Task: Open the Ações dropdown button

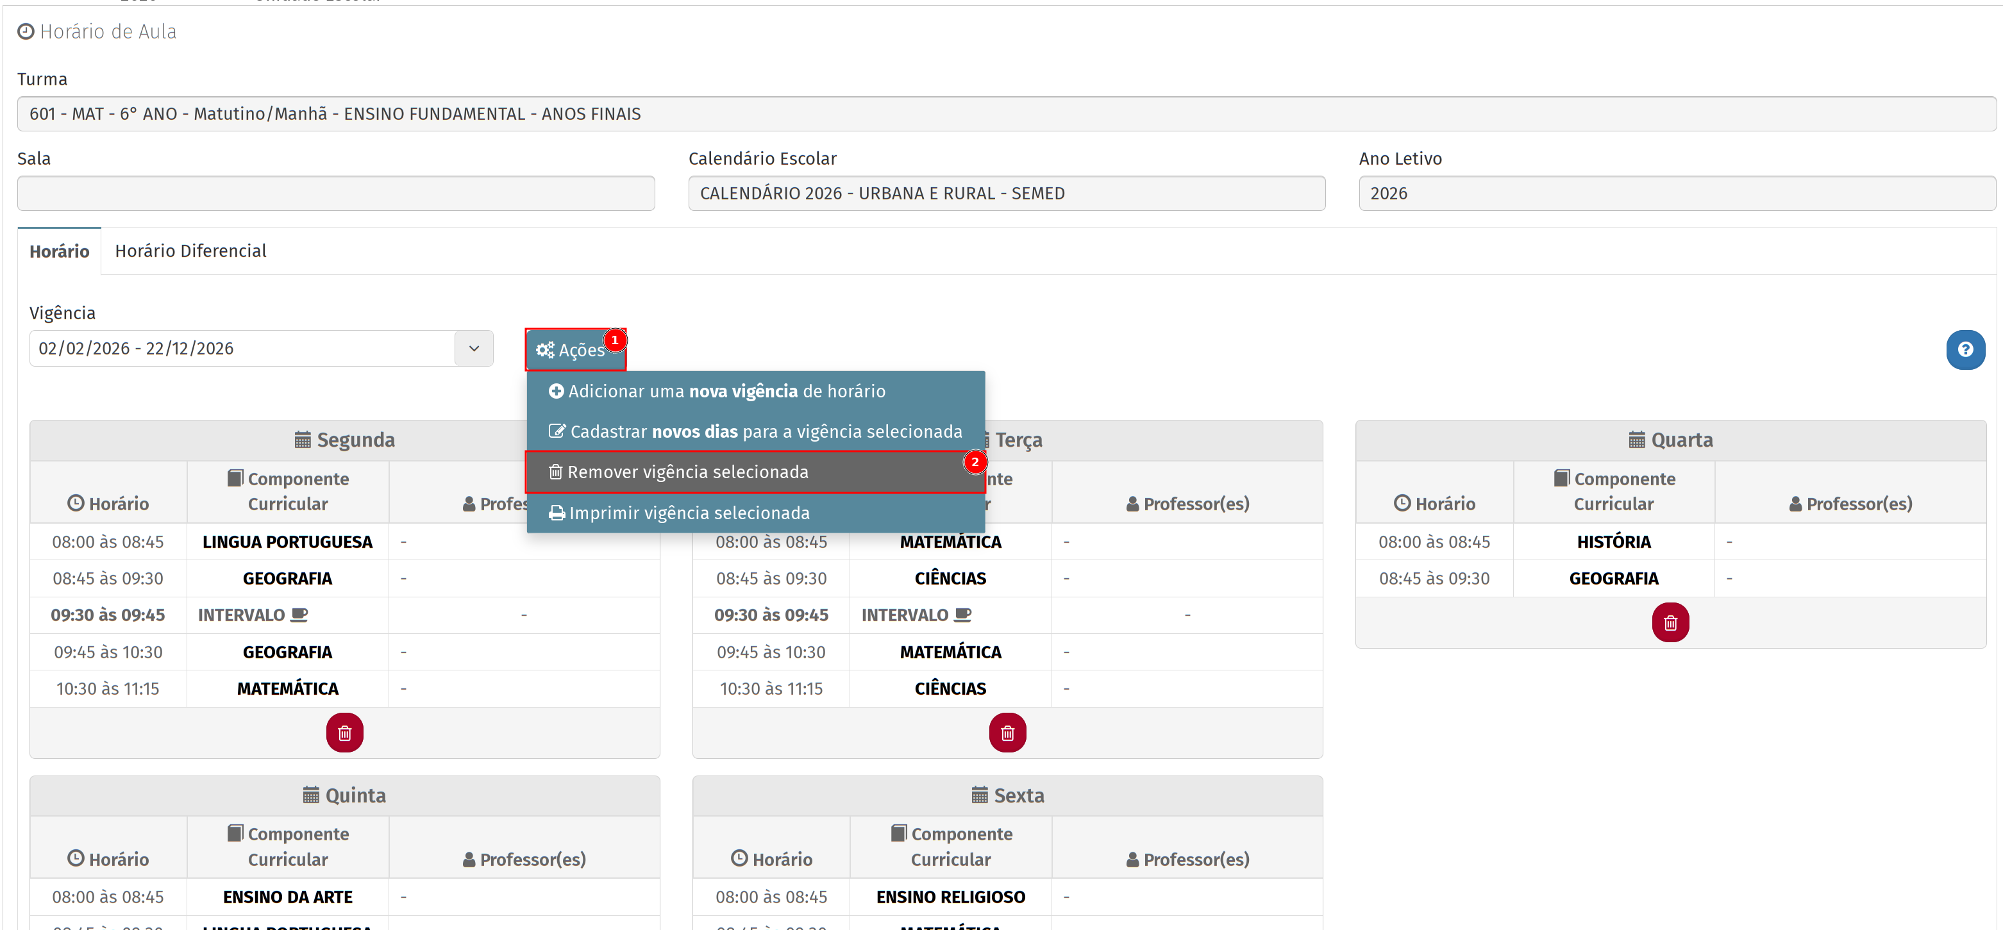Action: (574, 350)
